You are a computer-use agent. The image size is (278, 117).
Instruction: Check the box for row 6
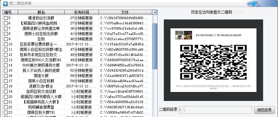coord(6,23)
